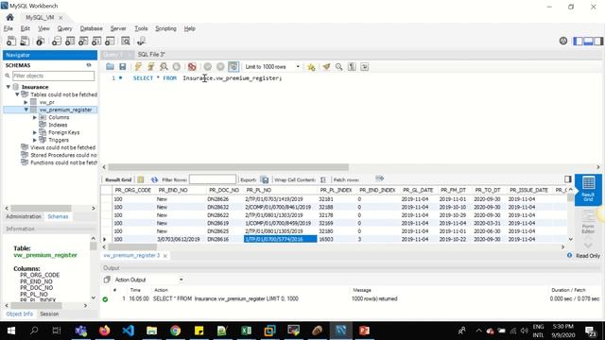Expand the Triggers node
This screenshot has width=605, height=340.
[x=35, y=140]
